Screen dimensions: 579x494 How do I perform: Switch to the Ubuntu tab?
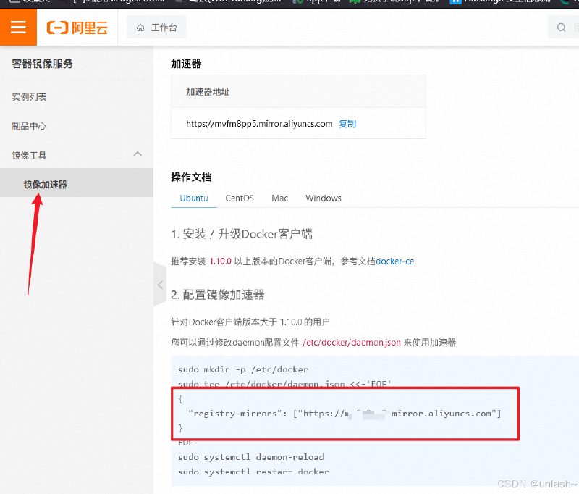(194, 198)
